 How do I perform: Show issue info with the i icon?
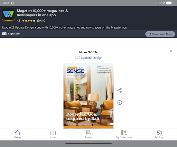pos(120,103)
